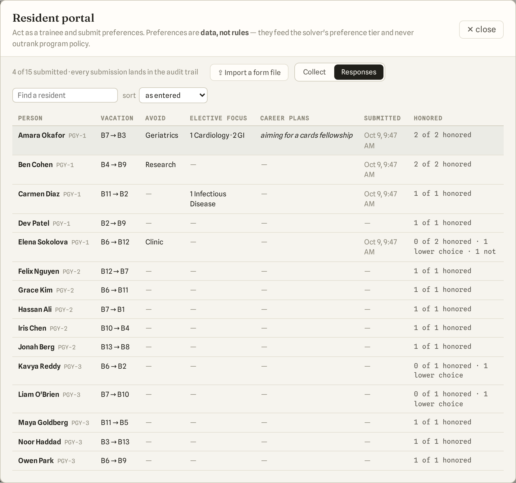Viewport: 516px width, 483px height.
Task: Select the Responses tab
Action: click(x=359, y=72)
